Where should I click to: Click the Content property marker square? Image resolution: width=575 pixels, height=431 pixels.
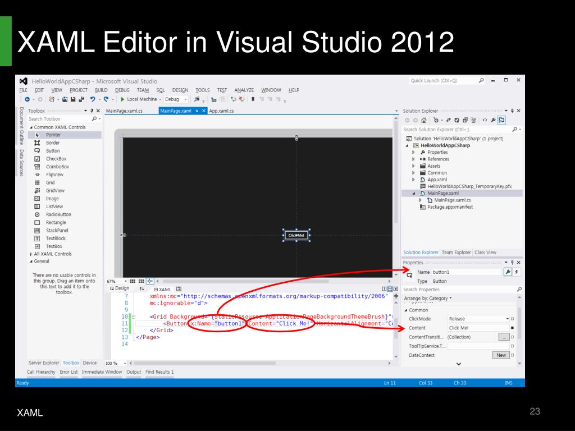click(512, 328)
